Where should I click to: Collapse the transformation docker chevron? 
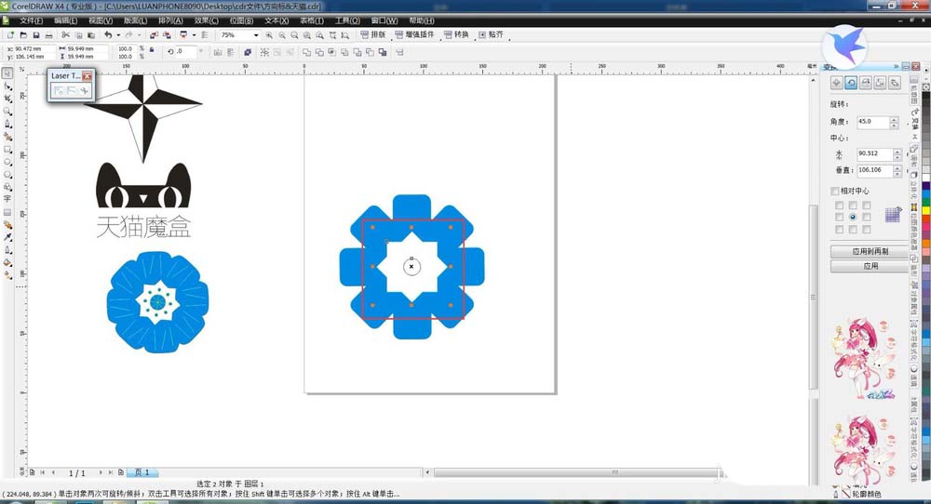[x=896, y=66]
